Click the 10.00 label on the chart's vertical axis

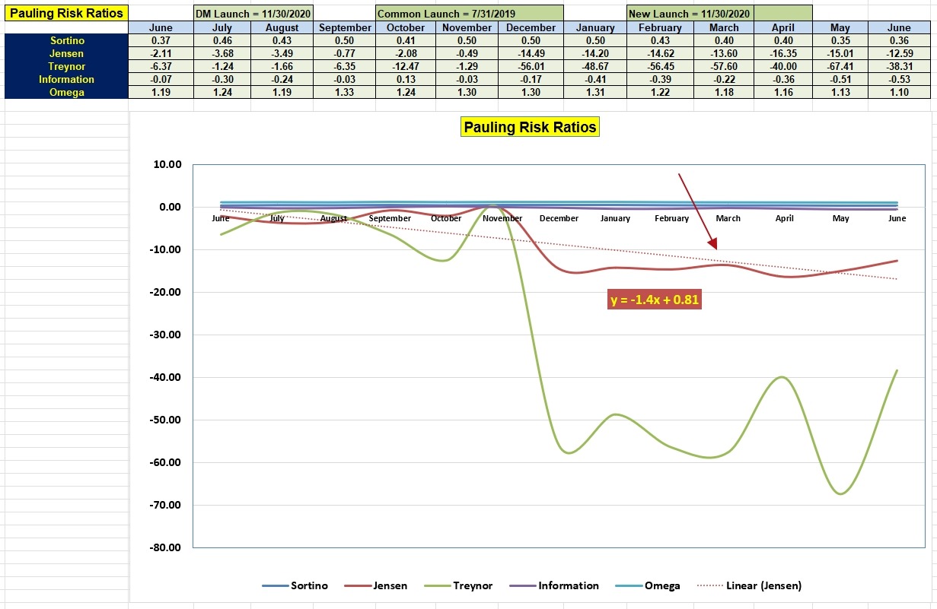pyautogui.click(x=166, y=164)
